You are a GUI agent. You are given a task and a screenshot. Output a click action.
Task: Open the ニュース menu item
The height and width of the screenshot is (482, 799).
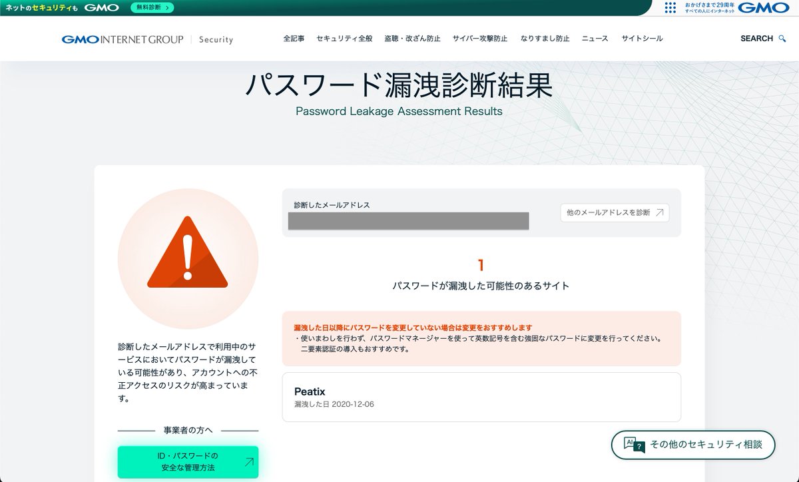tap(595, 39)
